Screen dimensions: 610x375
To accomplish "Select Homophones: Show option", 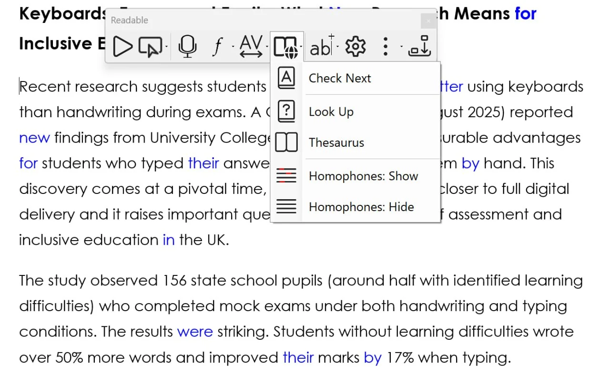I will [x=356, y=176].
